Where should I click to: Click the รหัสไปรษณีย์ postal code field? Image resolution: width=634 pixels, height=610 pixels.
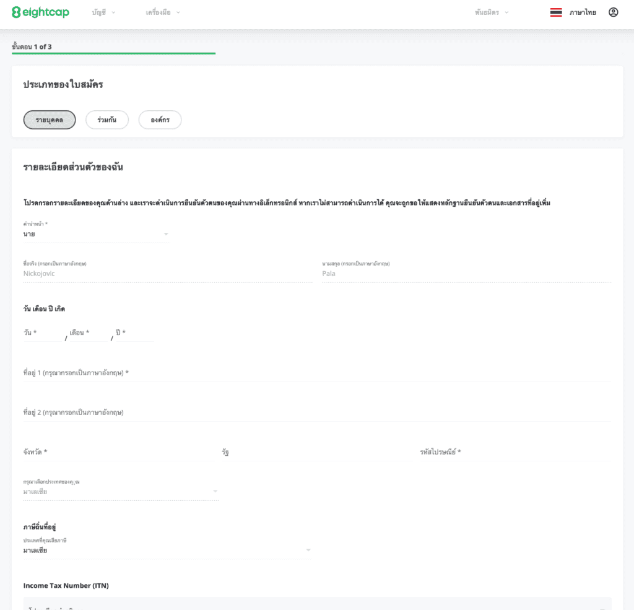515,453
